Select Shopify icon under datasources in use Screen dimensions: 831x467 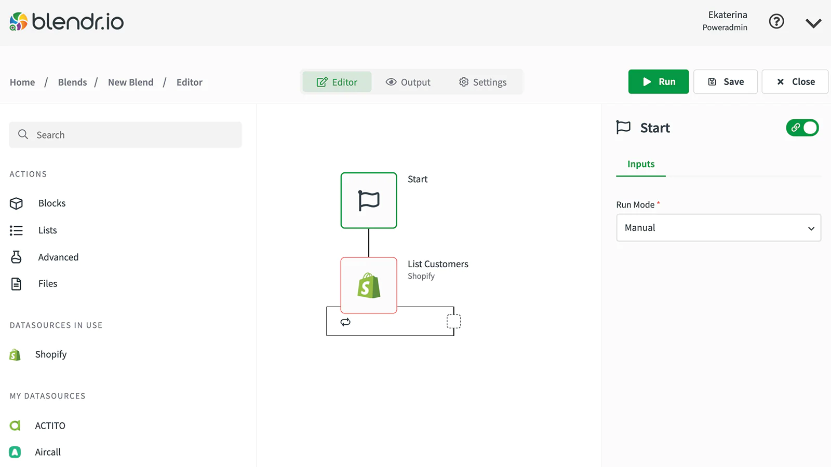coord(15,354)
